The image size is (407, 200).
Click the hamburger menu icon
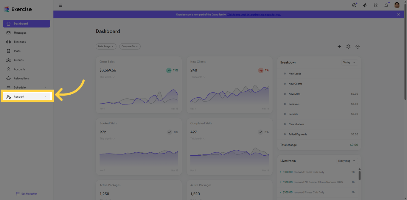click(x=60, y=5)
